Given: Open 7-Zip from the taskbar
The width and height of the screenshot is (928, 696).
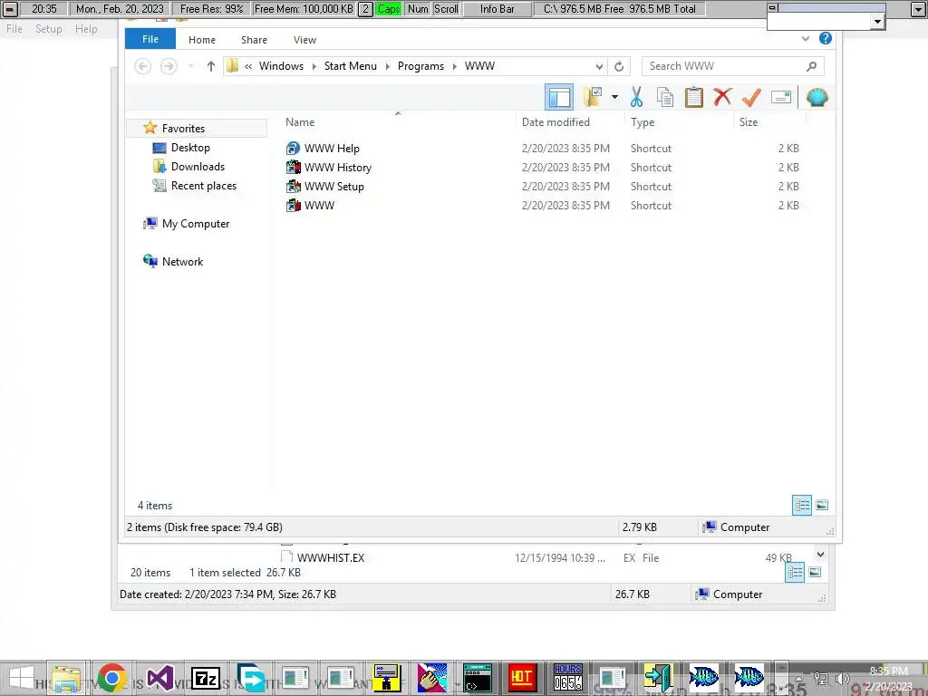Looking at the screenshot, I should click(x=206, y=678).
